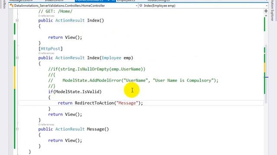The width and height of the screenshot is (277, 155).
Task: Click the "Message" string literal
Action: (x=127, y=103)
